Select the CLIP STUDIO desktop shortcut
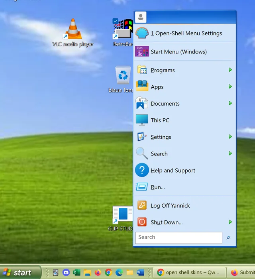Screen dimensions: 255x279 point(121,219)
